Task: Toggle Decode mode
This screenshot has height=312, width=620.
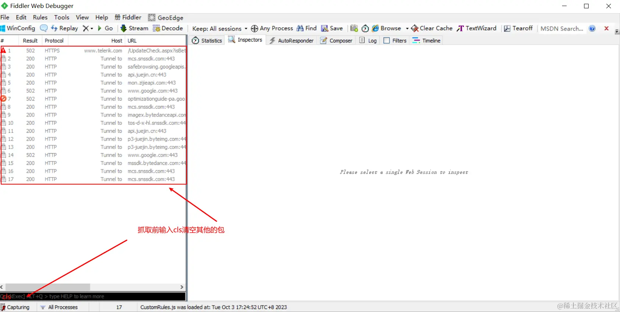Action: [168, 28]
